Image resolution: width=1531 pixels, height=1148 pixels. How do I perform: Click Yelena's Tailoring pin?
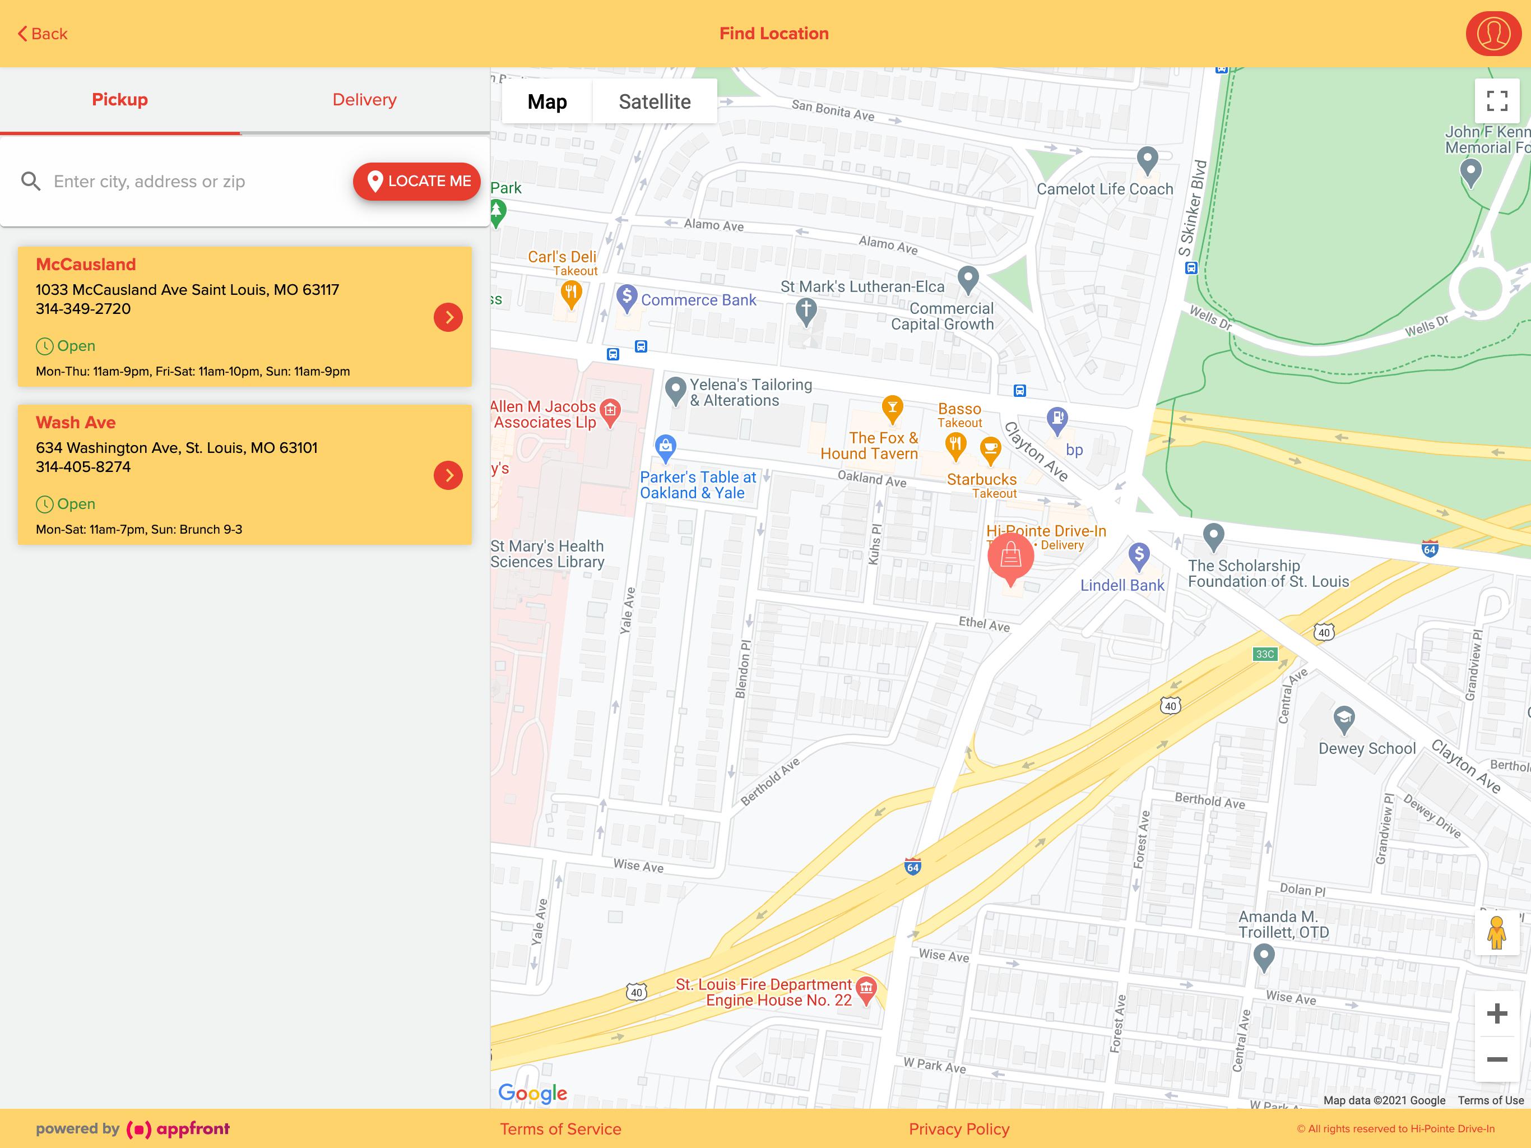[675, 391]
